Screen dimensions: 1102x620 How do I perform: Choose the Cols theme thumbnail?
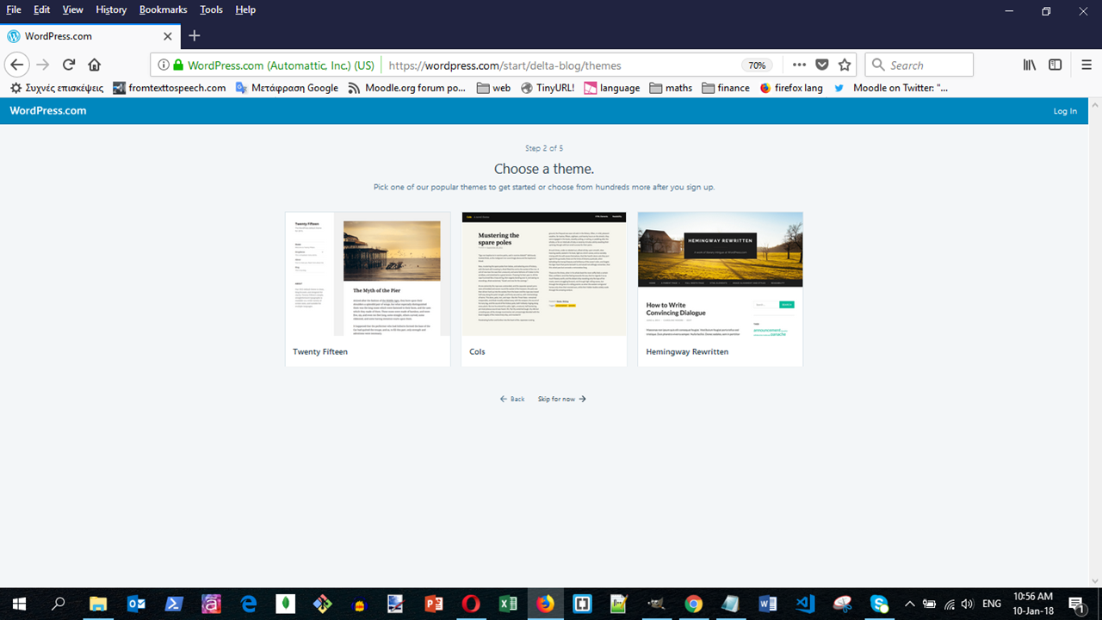point(544,274)
